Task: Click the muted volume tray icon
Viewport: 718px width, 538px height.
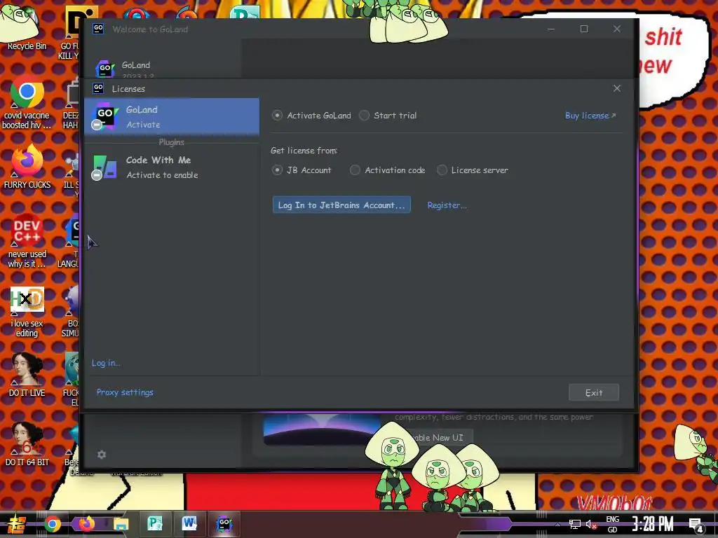Action: click(x=591, y=524)
